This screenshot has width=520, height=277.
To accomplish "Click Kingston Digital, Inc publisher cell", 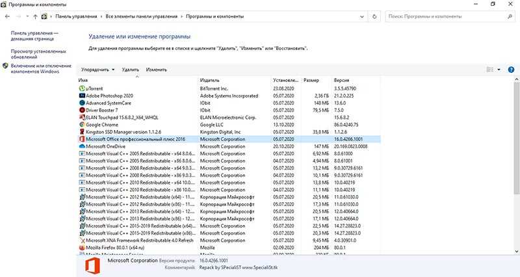I will tap(220, 132).
